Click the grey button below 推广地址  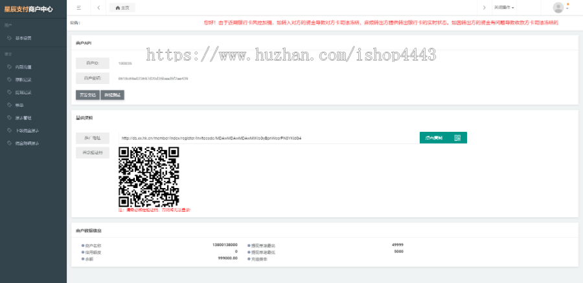tap(93, 152)
